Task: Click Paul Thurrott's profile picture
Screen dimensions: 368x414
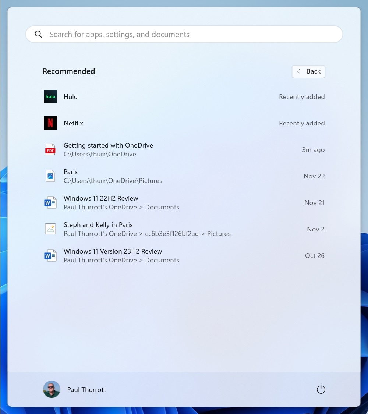Action: (x=52, y=389)
